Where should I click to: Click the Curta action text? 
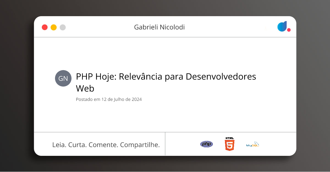pyautogui.click(x=77, y=145)
